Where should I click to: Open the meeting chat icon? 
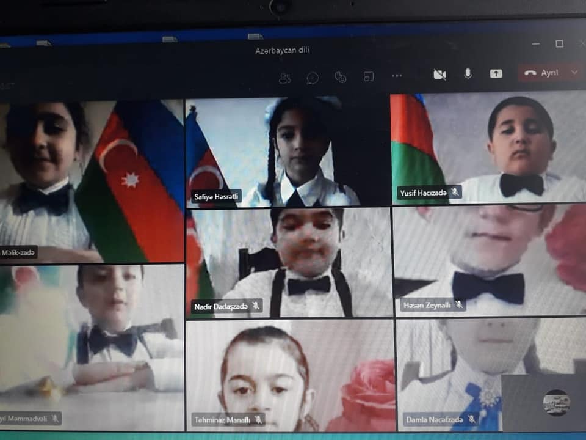click(313, 78)
